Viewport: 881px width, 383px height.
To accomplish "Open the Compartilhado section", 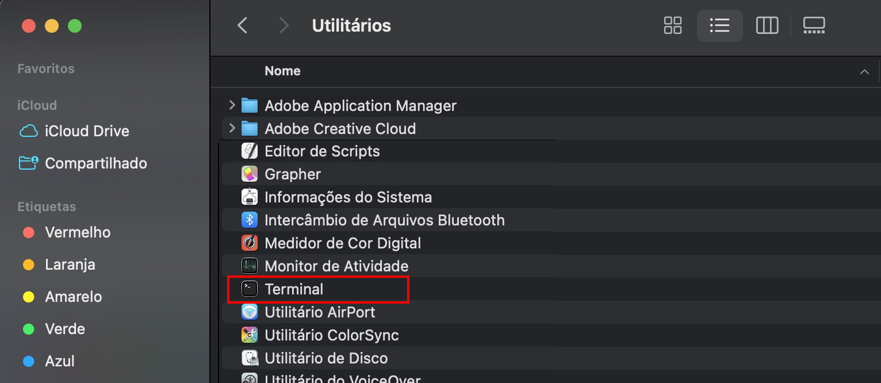I will (95, 163).
